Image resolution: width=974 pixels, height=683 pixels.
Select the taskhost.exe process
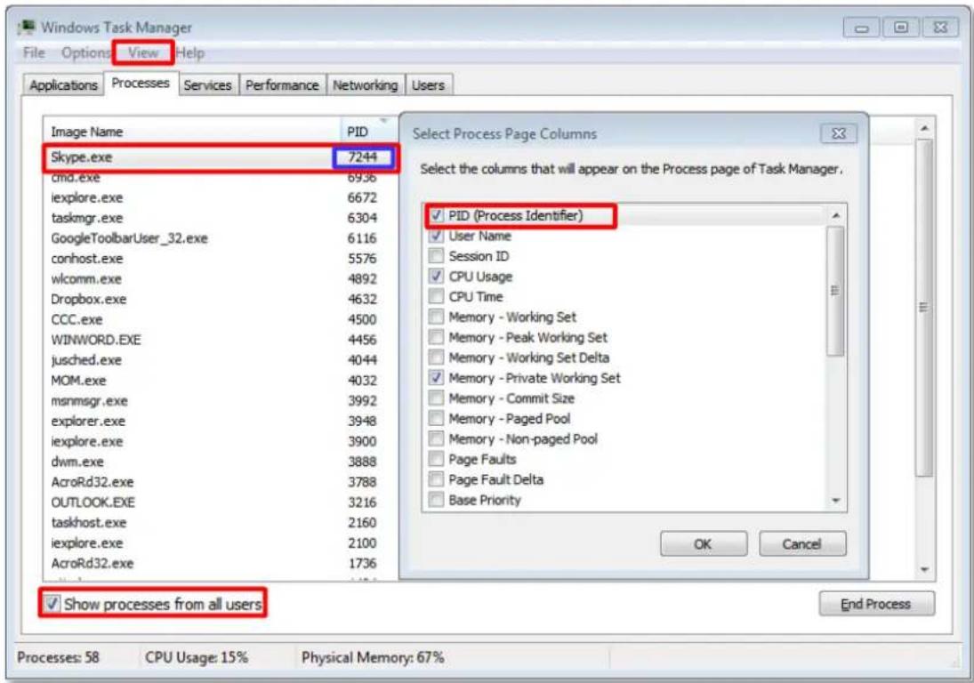point(220,522)
